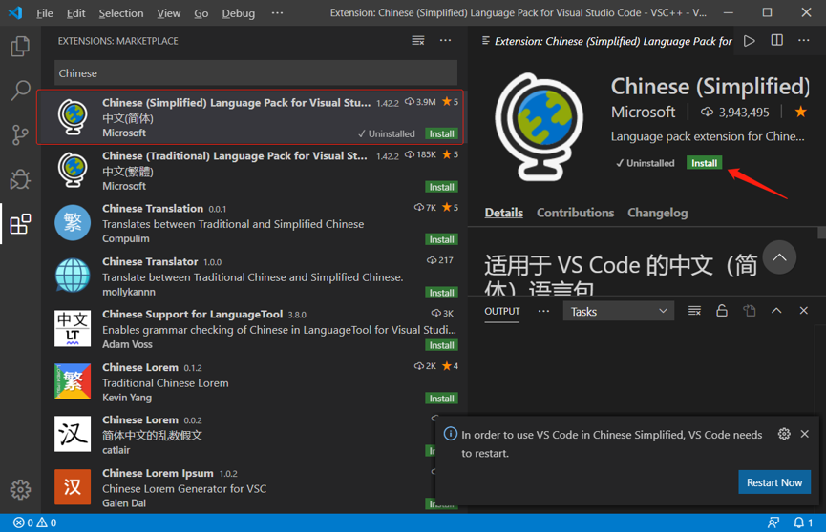The height and width of the screenshot is (532, 826).
Task: Focus the extensions search box containing Chinese
Action: [256, 73]
